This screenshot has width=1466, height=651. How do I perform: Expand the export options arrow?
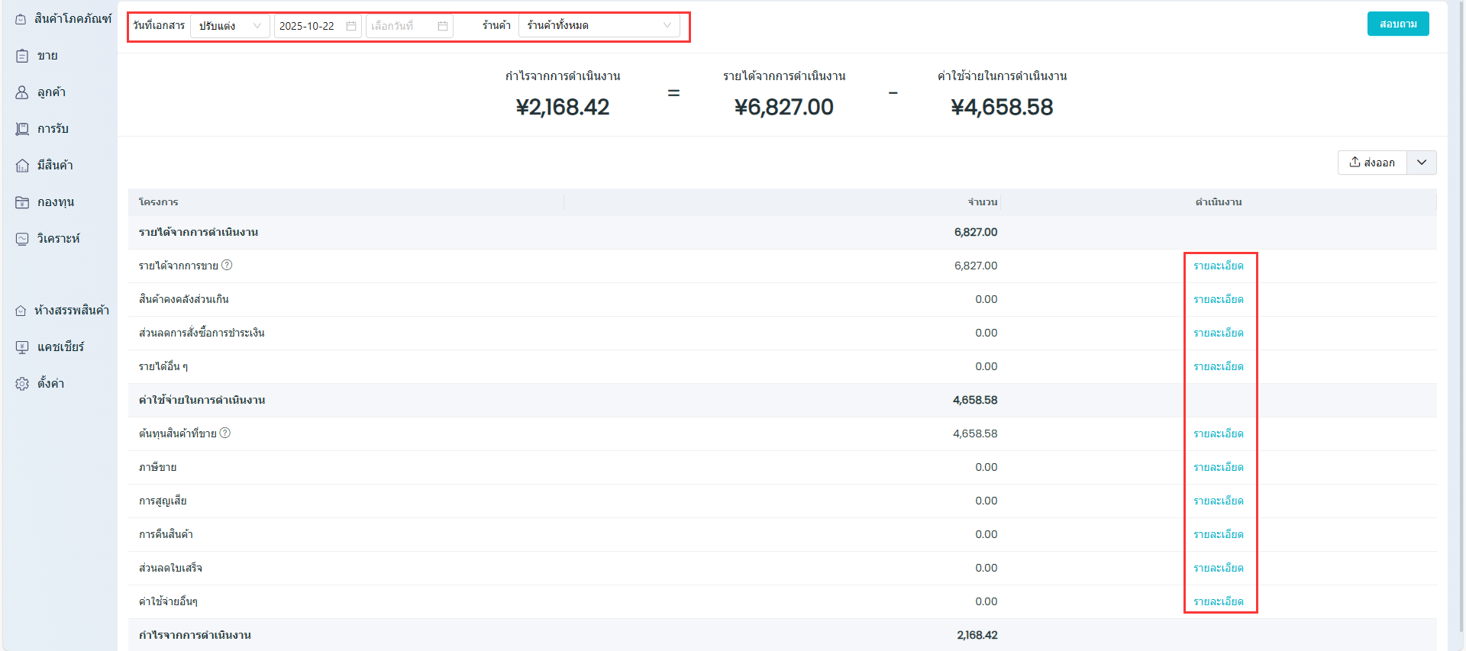pos(1421,163)
